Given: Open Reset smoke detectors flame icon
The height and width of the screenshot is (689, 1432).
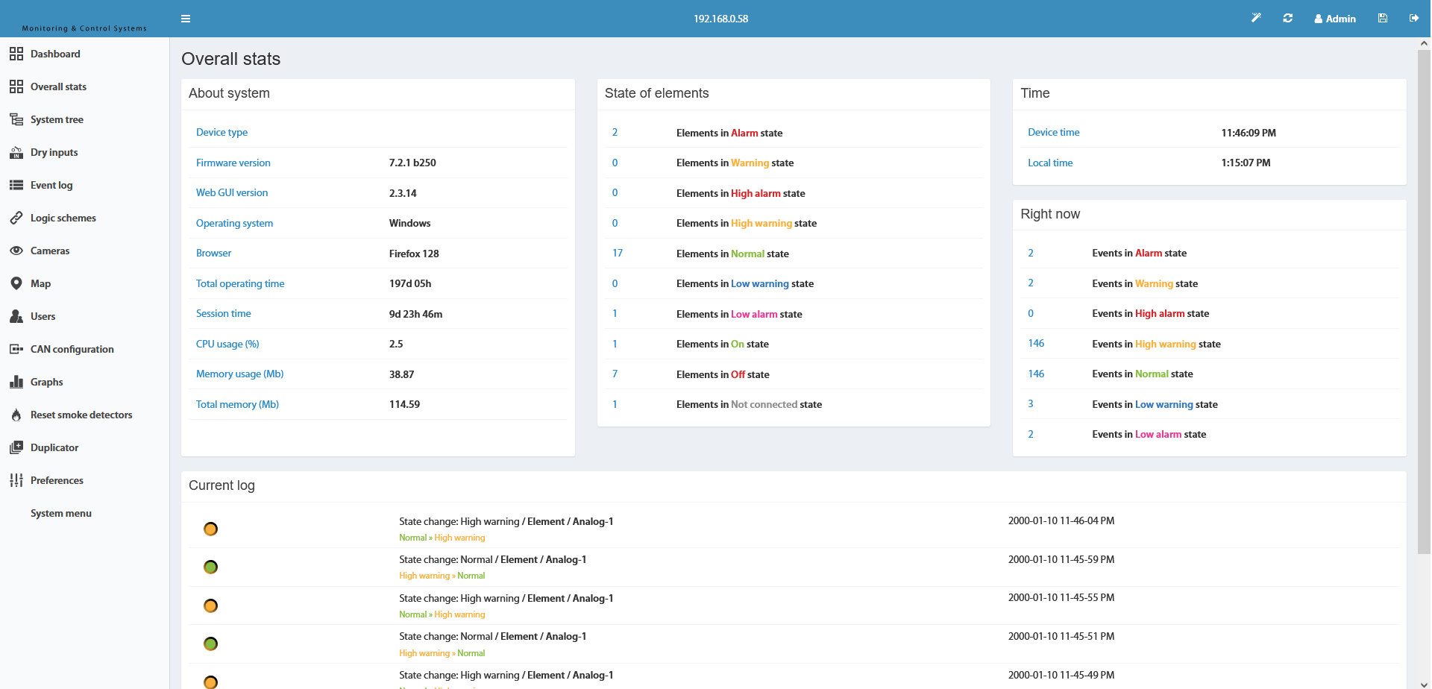Looking at the screenshot, I should 16,415.
